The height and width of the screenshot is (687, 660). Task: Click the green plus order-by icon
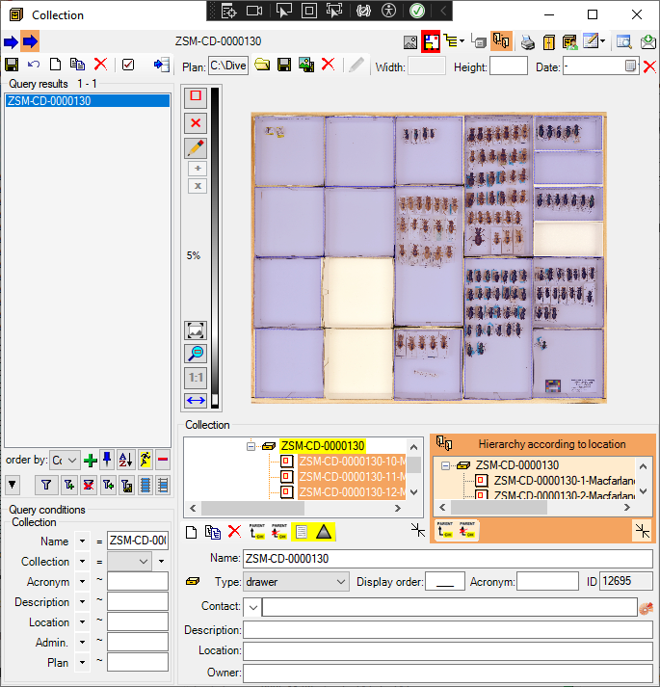coord(91,461)
